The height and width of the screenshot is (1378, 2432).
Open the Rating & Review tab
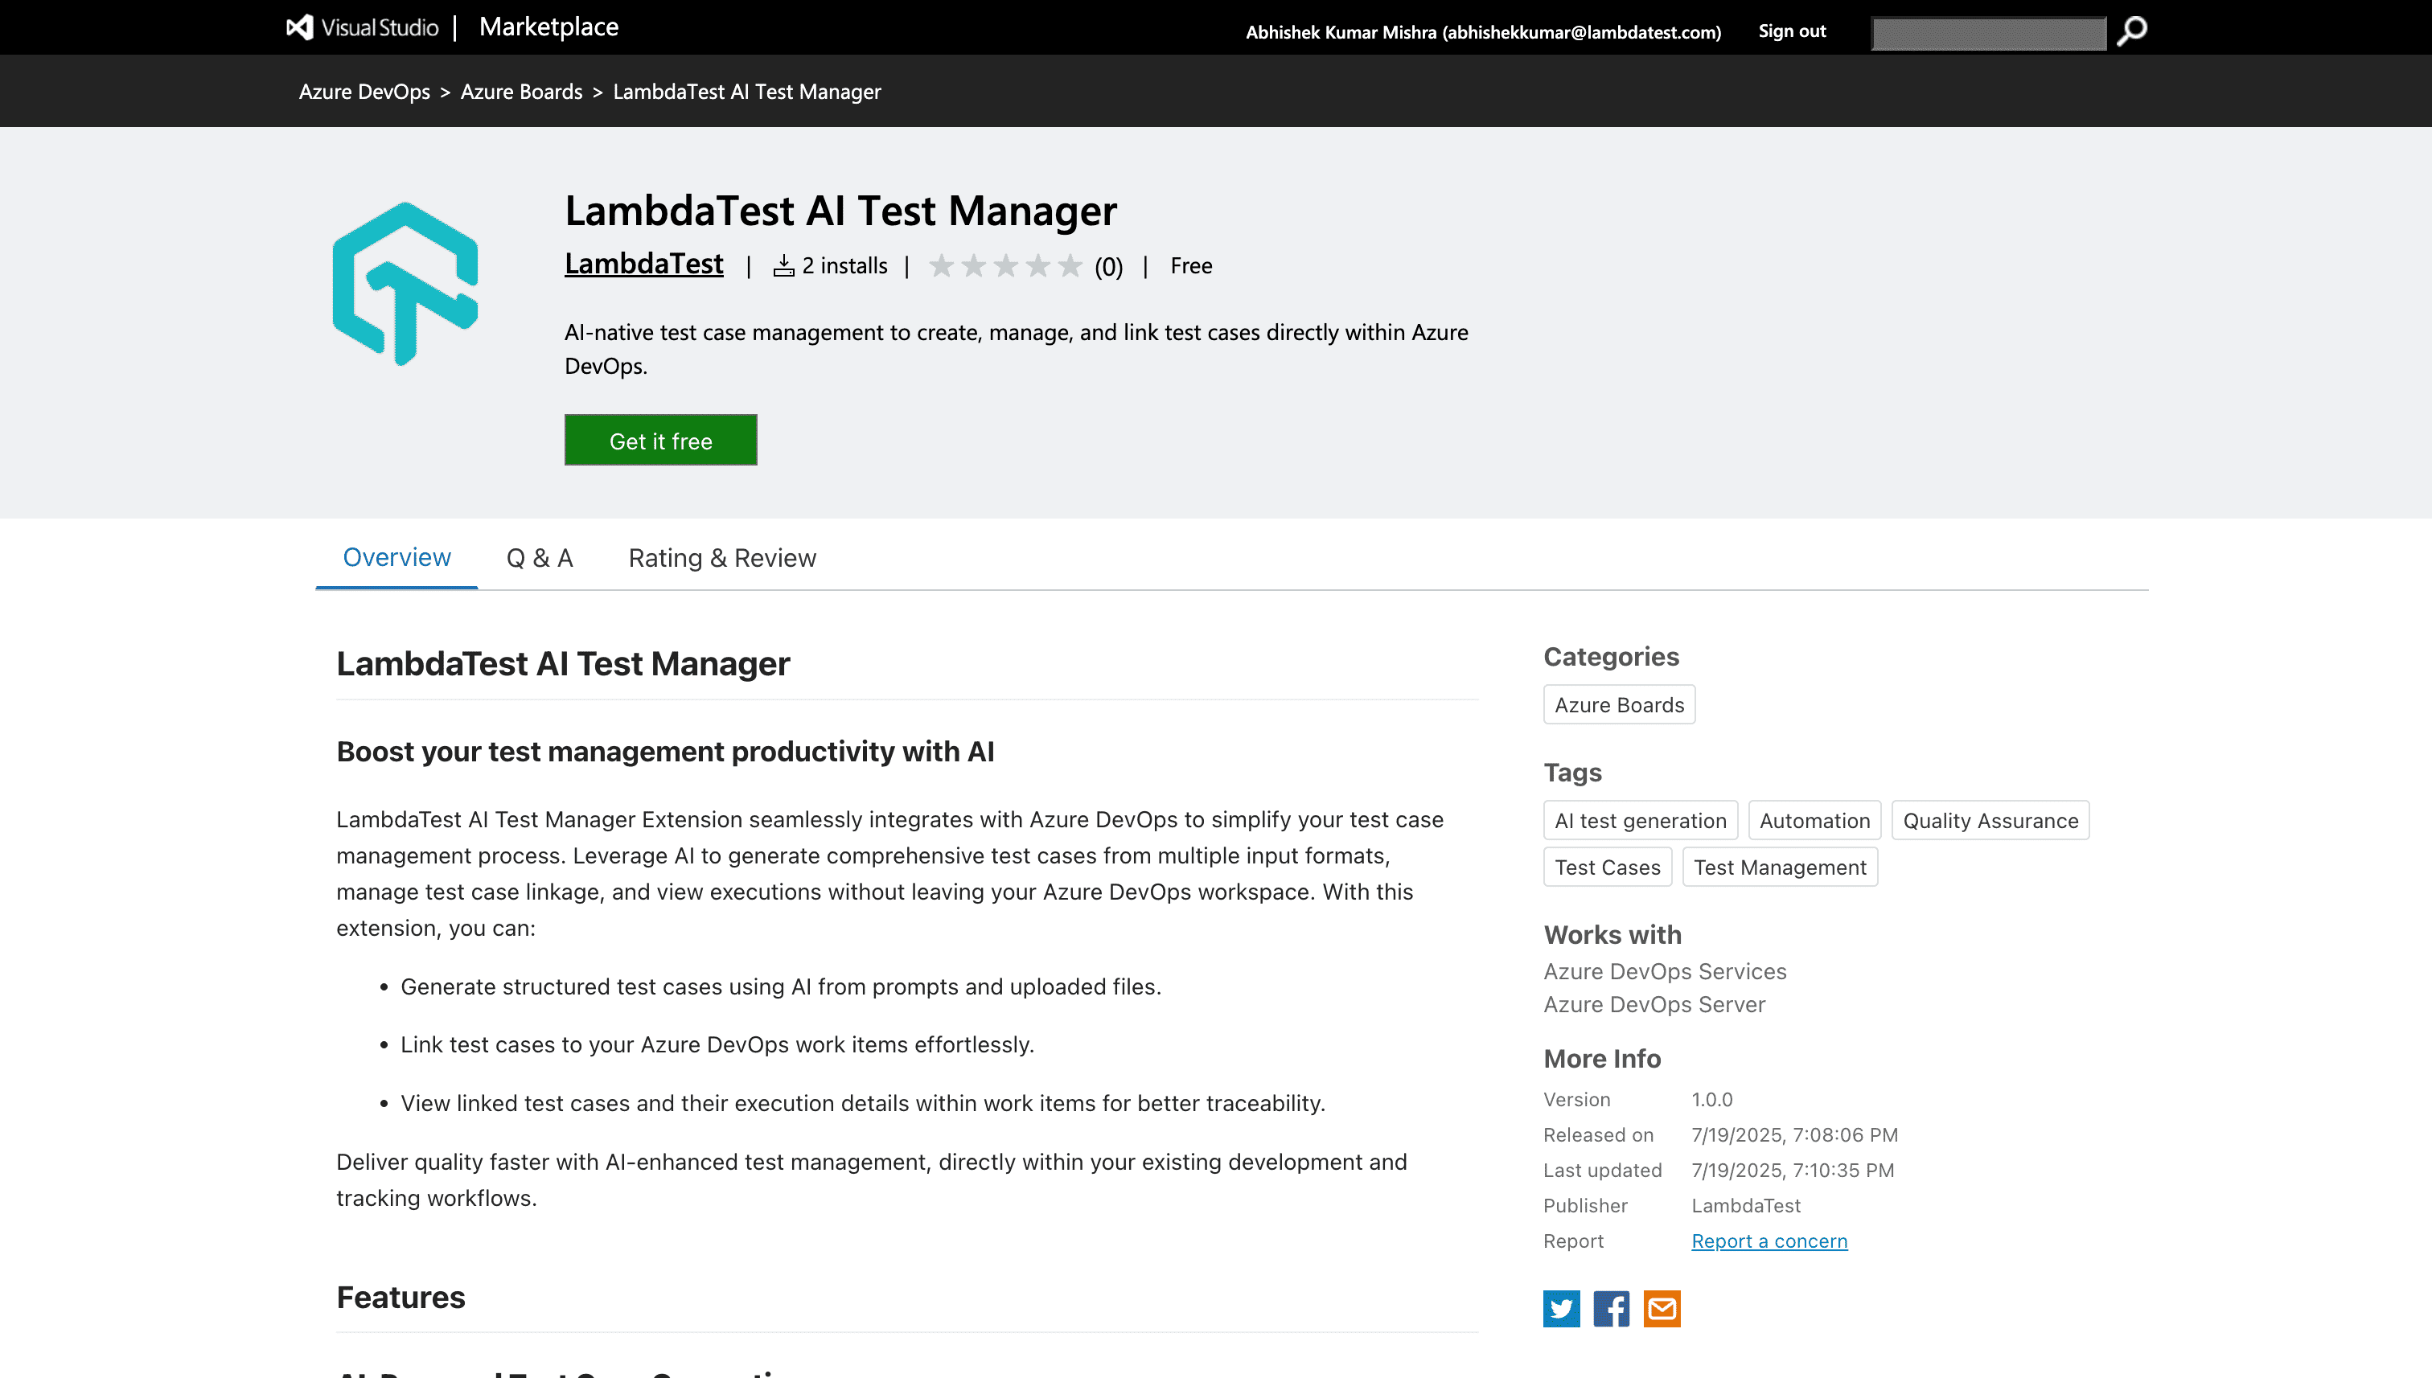(722, 557)
